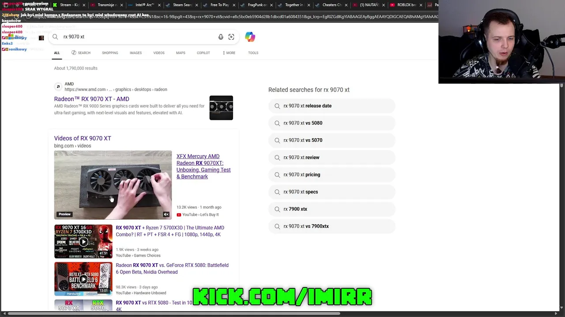Switch to the MAPS tab
The width and height of the screenshot is (565, 317).
point(181,53)
